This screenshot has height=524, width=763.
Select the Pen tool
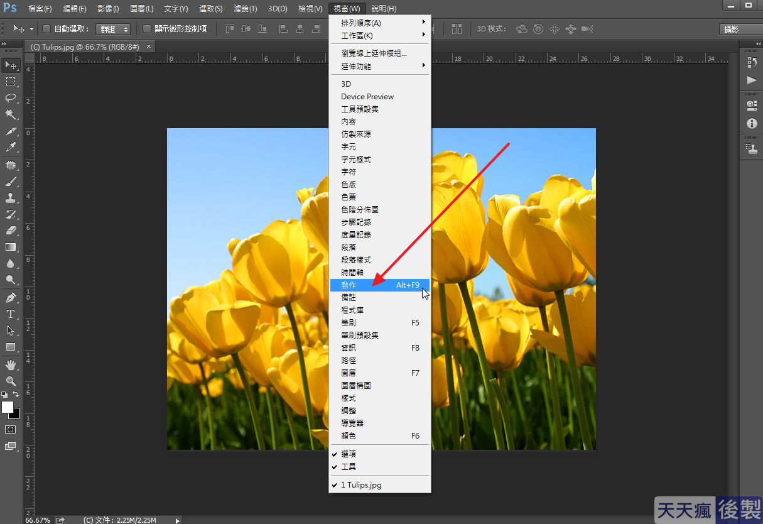pyautogui.click(x=11, y=298)
